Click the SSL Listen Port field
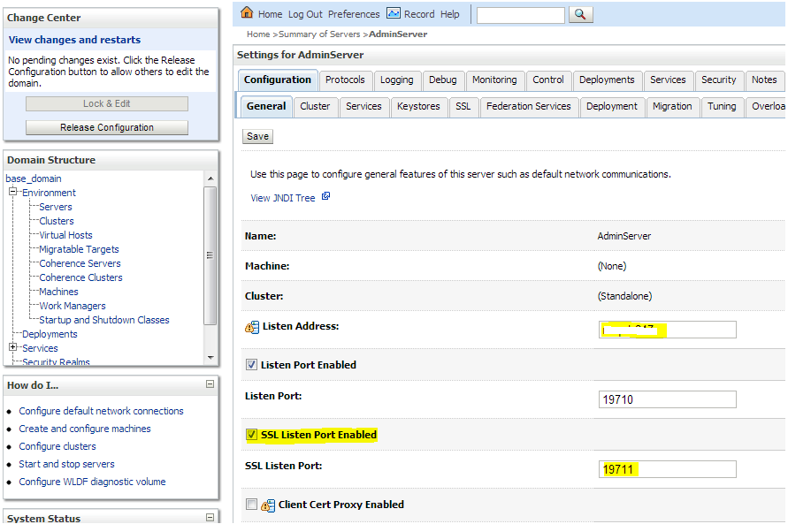 pyautogui.click(x=668, y=469)
